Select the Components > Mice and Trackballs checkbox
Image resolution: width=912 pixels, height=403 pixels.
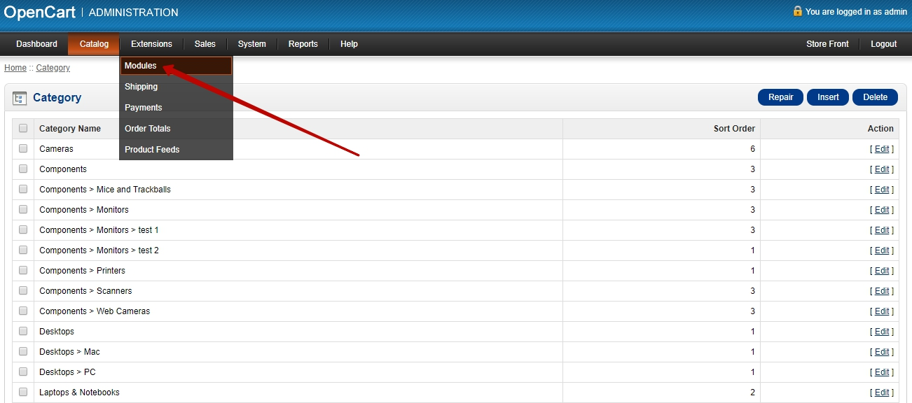point(23,189)
